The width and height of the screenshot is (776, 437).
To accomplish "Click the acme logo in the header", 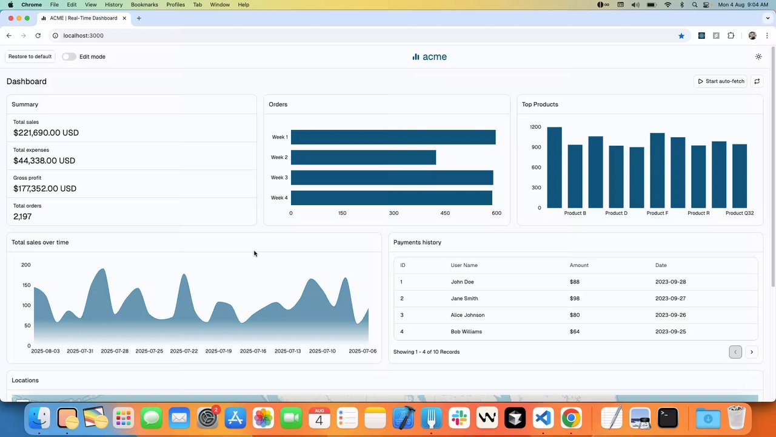I will click(429, 56).
